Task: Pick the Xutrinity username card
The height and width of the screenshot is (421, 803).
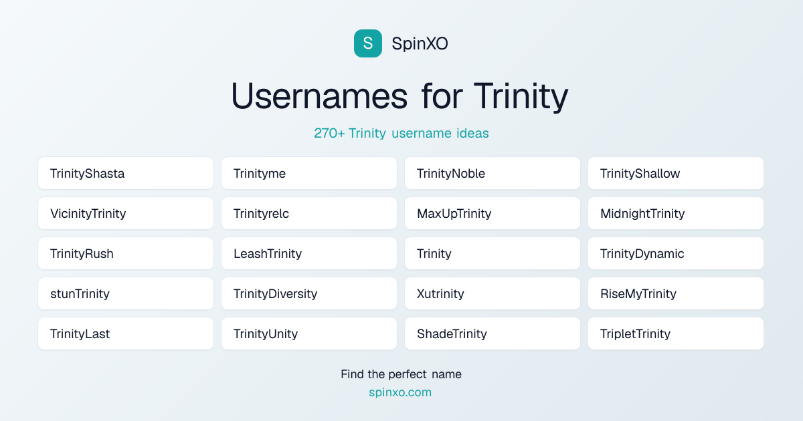Action: pyautogui.click(x=493, y=293)
